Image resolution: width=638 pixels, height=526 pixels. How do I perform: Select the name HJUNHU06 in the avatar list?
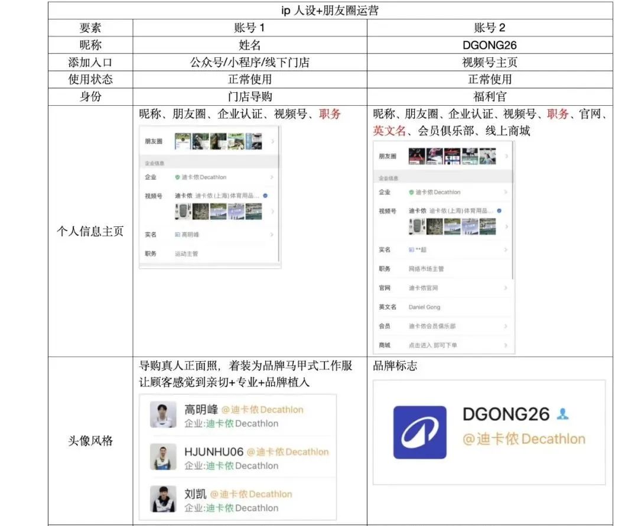tap(214, 452)
